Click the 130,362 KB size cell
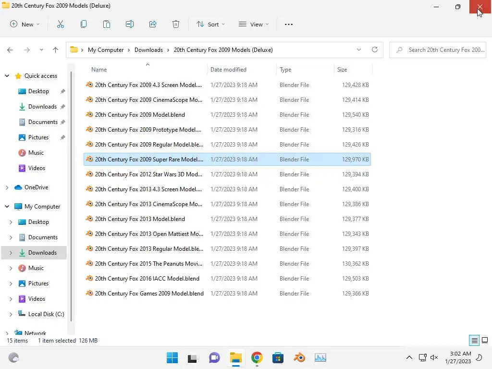The height and width of the screenshot is (369, 492). 355,264
